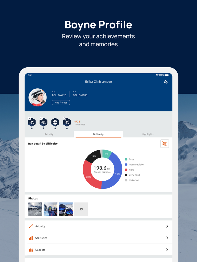Click the orange Statistics bar chart icon
The height and width of the screenshot is (262, 197).
point(31,238)
